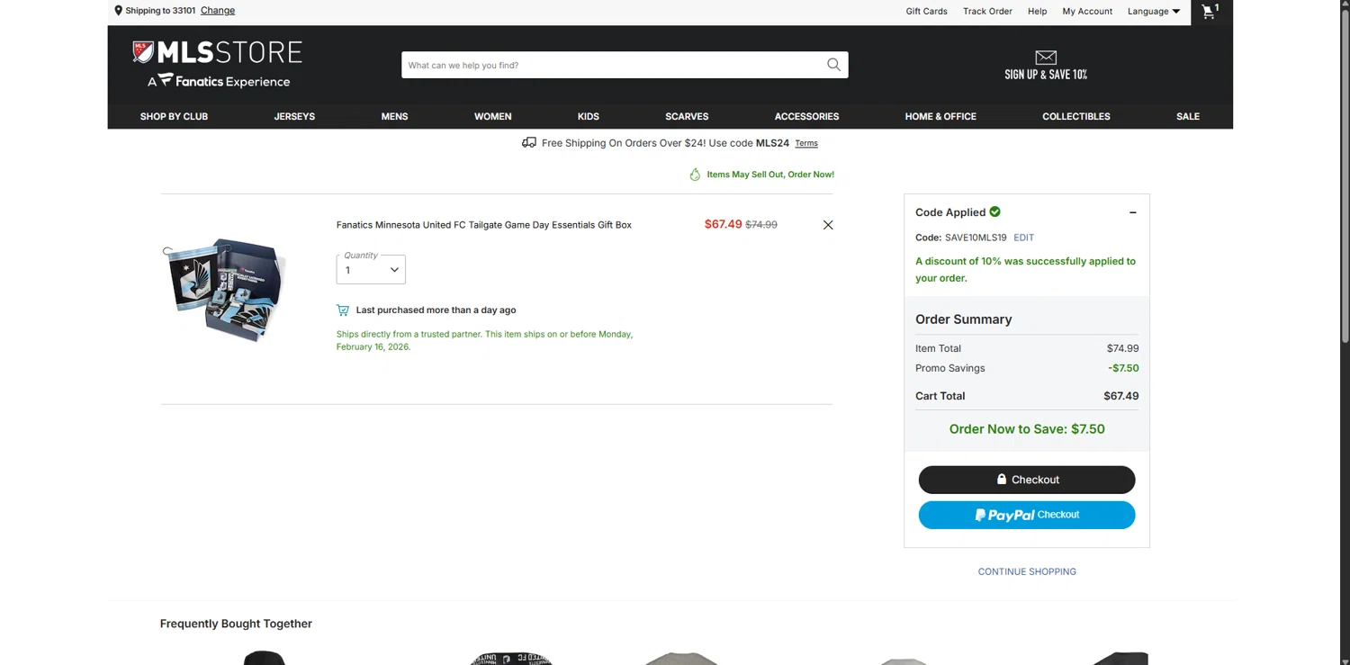
Task: Open Track Order link
Action: [987, 12]
